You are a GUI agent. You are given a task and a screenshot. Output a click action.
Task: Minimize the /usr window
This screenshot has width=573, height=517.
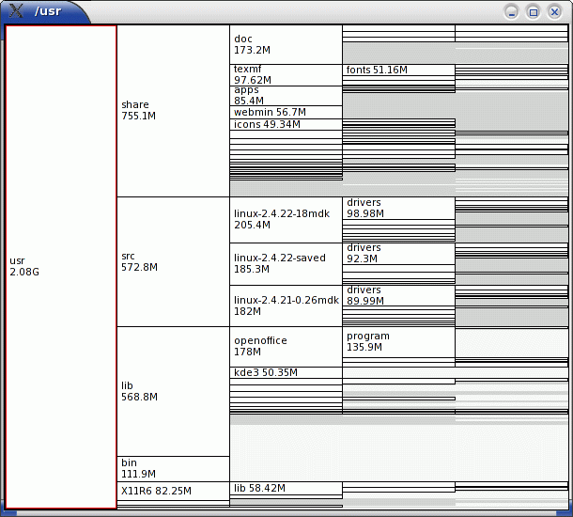click(x=511, y=12)
